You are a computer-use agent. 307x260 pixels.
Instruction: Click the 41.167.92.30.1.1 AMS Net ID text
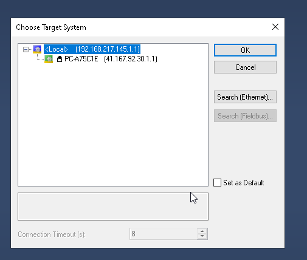131,59
